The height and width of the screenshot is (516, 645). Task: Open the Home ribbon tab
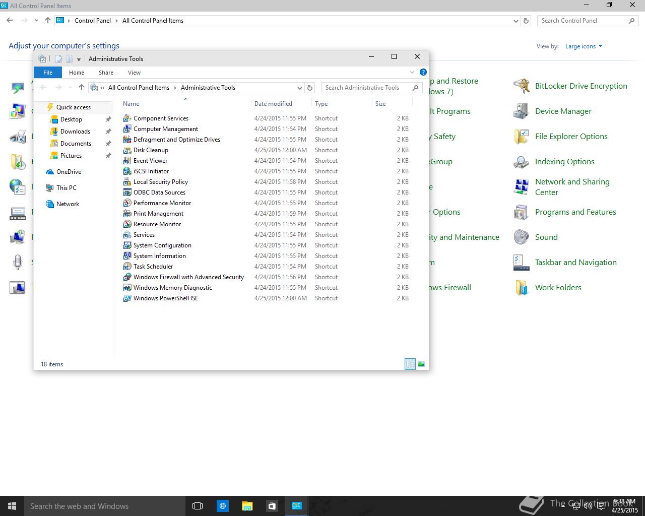coord(77,73)
